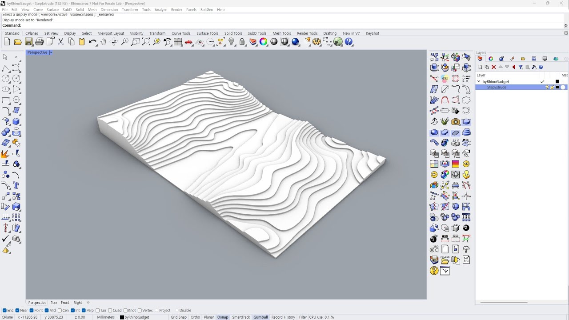Enable the Vertex osnap checkbox
The height and width of the screenshot is (320, 569).
coord(140,310)
